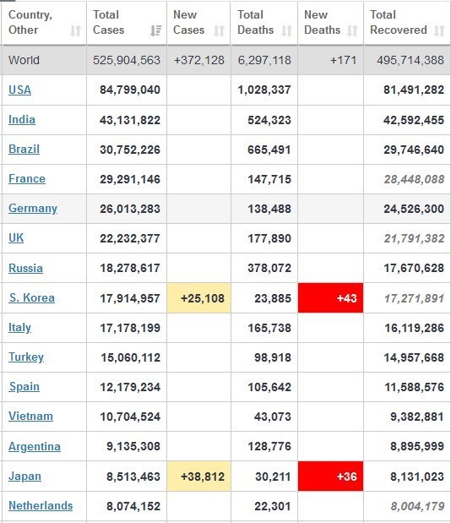Select the S. Korea link

[31, 297]
